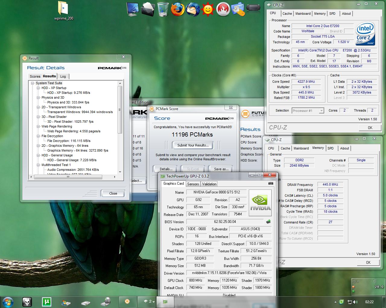Open the Recycle Bin dock icon
This screenshot has width=386, height=308.
[163, 9]
